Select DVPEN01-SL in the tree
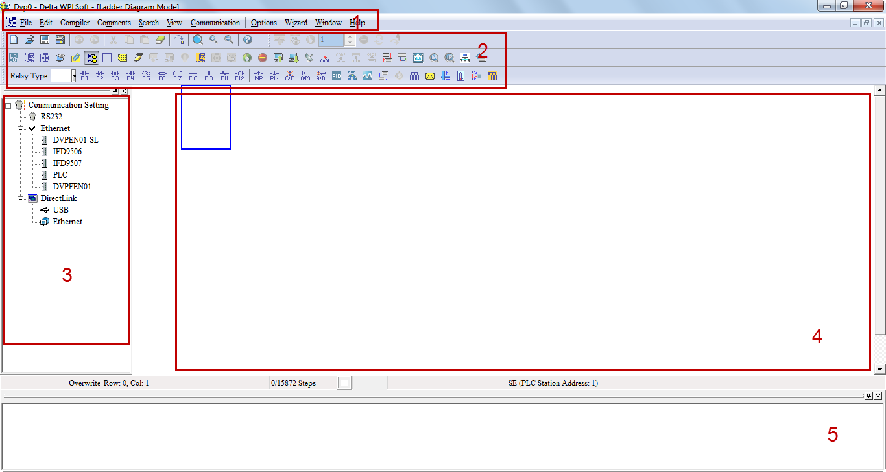886x472 pixels. (x=75, y=140)
